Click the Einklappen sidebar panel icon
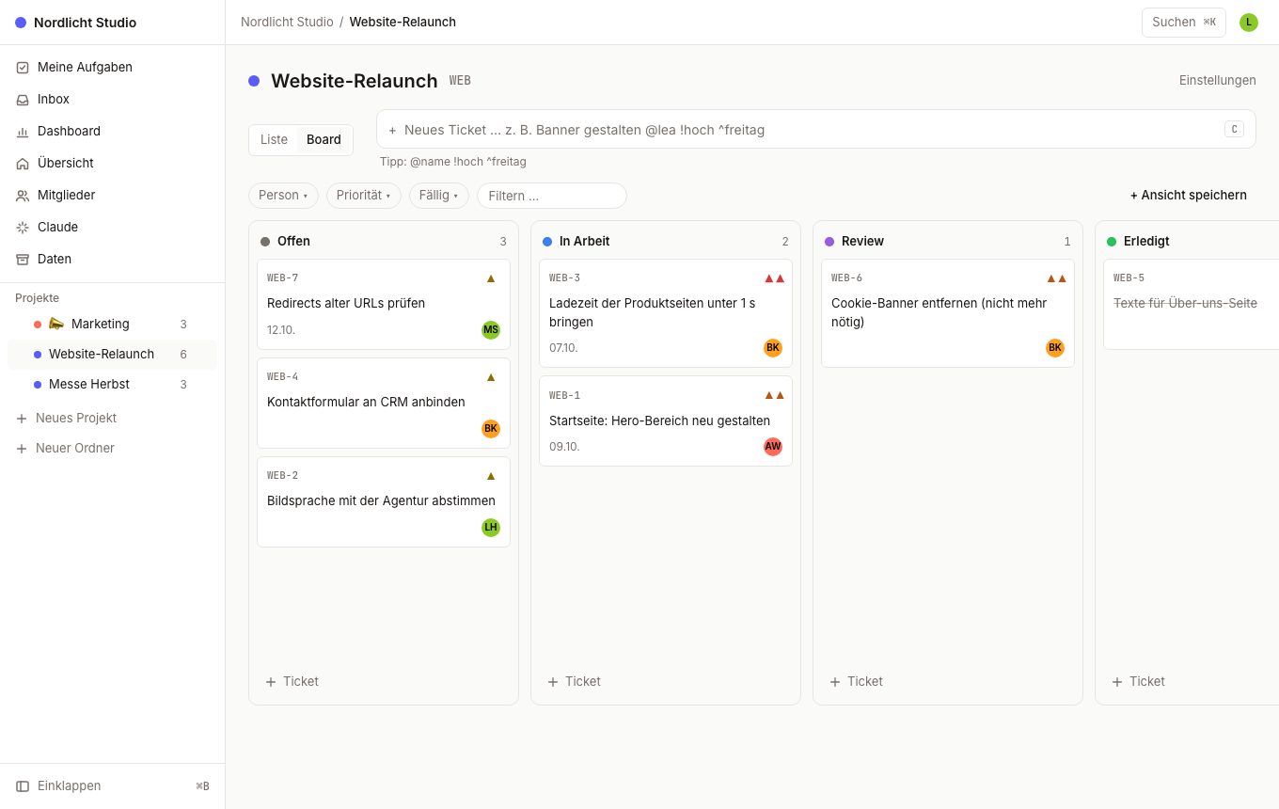The width and height of the screenshot is (1279, 809). [23, 786]
